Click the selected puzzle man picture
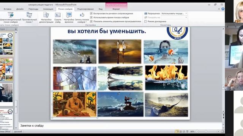 [x=75, y=104]
